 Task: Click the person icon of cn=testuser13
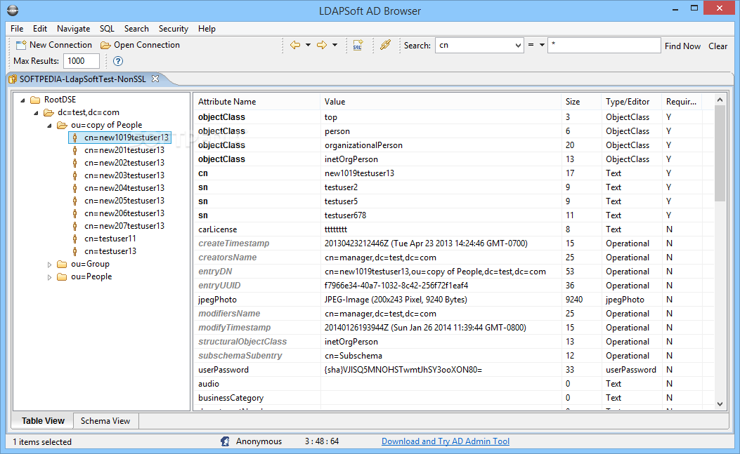[x=74, y=251]
